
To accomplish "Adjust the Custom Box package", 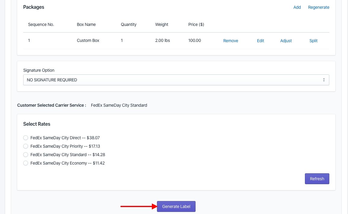I will [286, 41].
